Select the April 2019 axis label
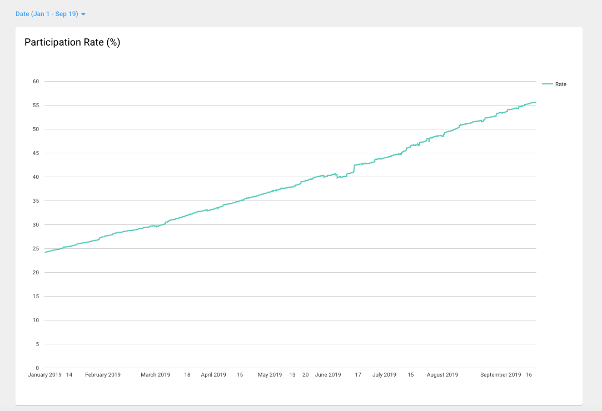 tap(213, 375)
